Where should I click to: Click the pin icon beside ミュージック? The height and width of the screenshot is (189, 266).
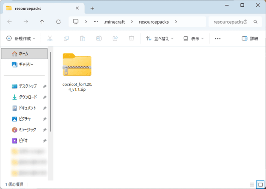tap(45, 130)
